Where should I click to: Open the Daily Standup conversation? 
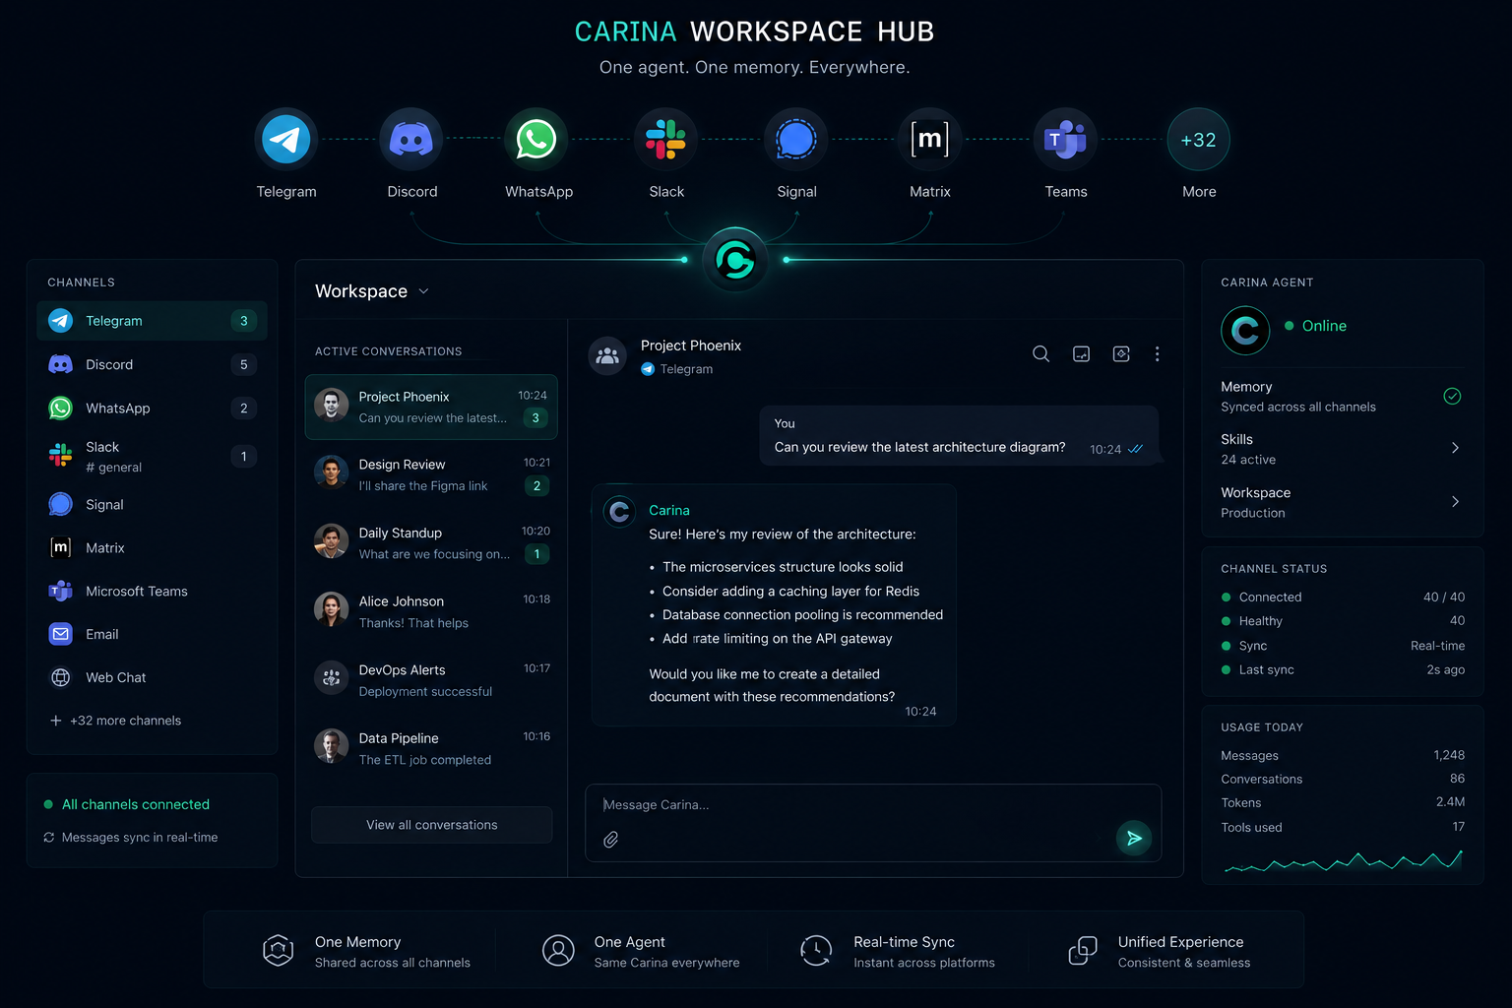[x=431, y=543]
